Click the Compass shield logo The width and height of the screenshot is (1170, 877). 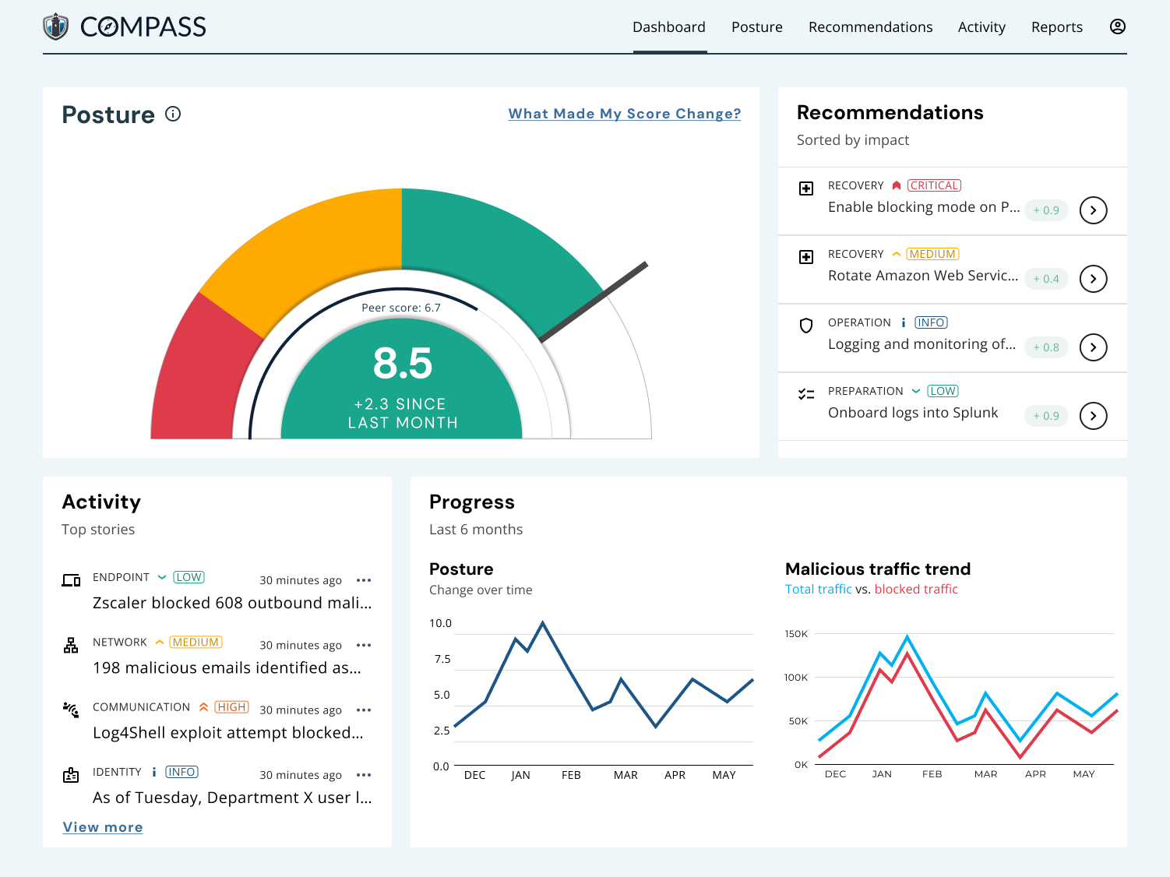click(x=55, y=26)
